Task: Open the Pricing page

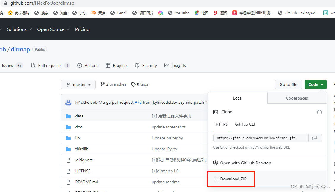Action: tap(82, 29)
